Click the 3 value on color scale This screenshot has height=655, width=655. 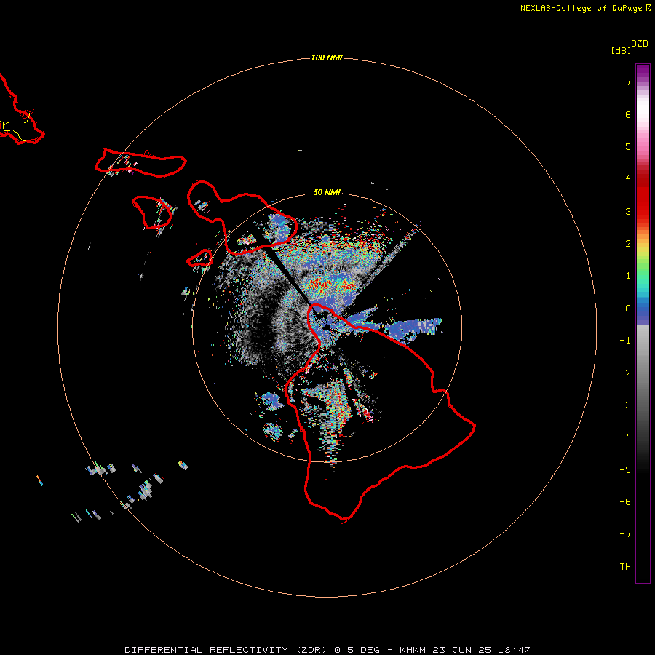pyautogui.click(x=628, y=211)
